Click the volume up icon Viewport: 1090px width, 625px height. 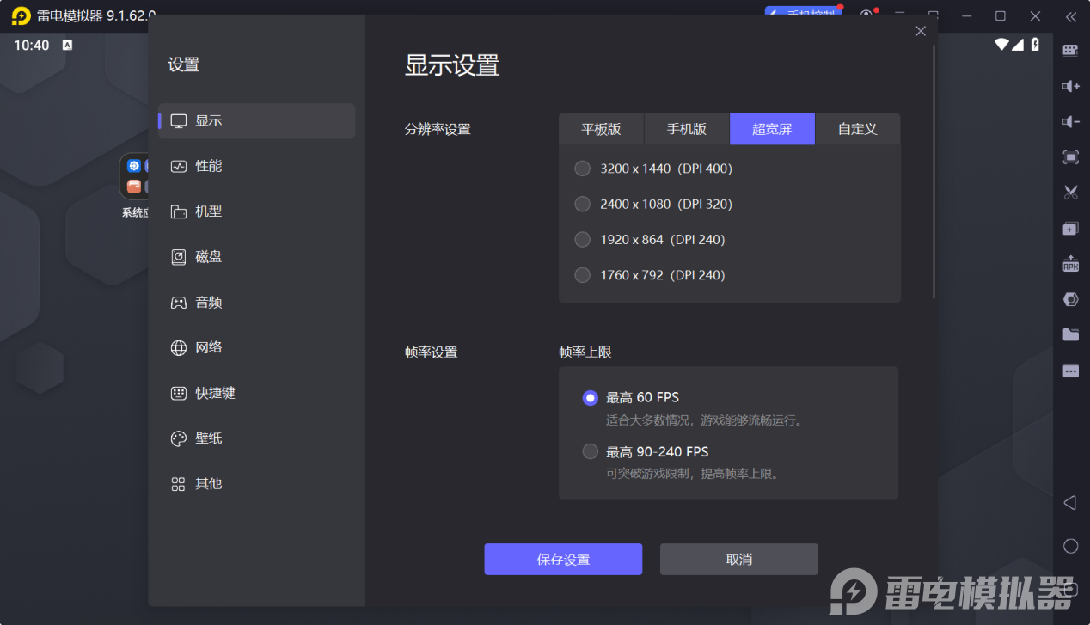point(1070,86)
